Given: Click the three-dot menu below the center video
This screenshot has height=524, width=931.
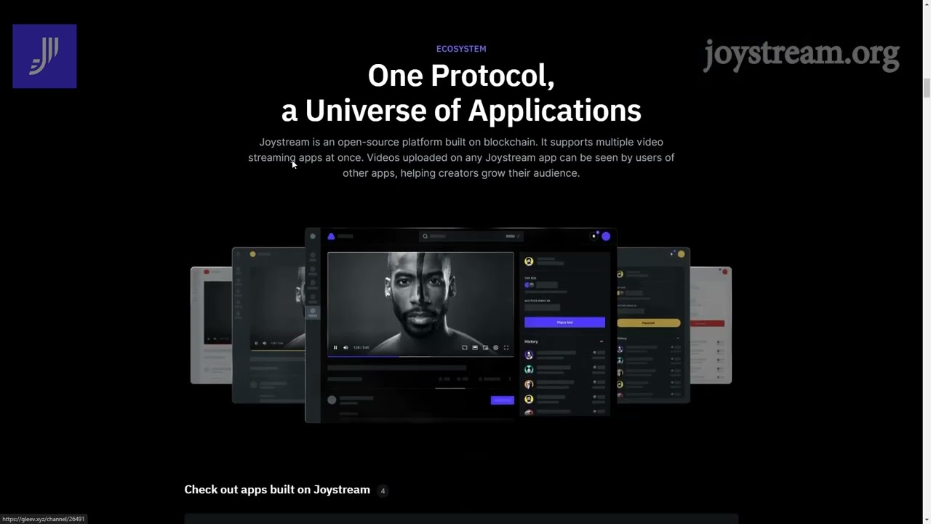Looking at the screenshot, I should pyautogui.click(x=510, y=379).
